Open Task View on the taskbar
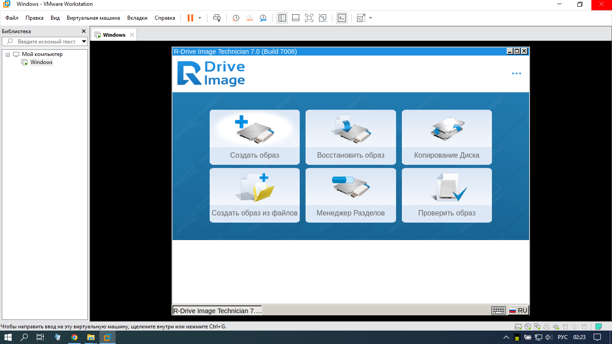 click(x=40, y=337)
